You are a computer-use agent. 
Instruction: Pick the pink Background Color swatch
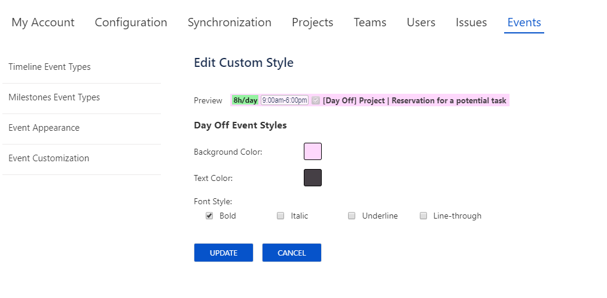[x=313, y=152]
